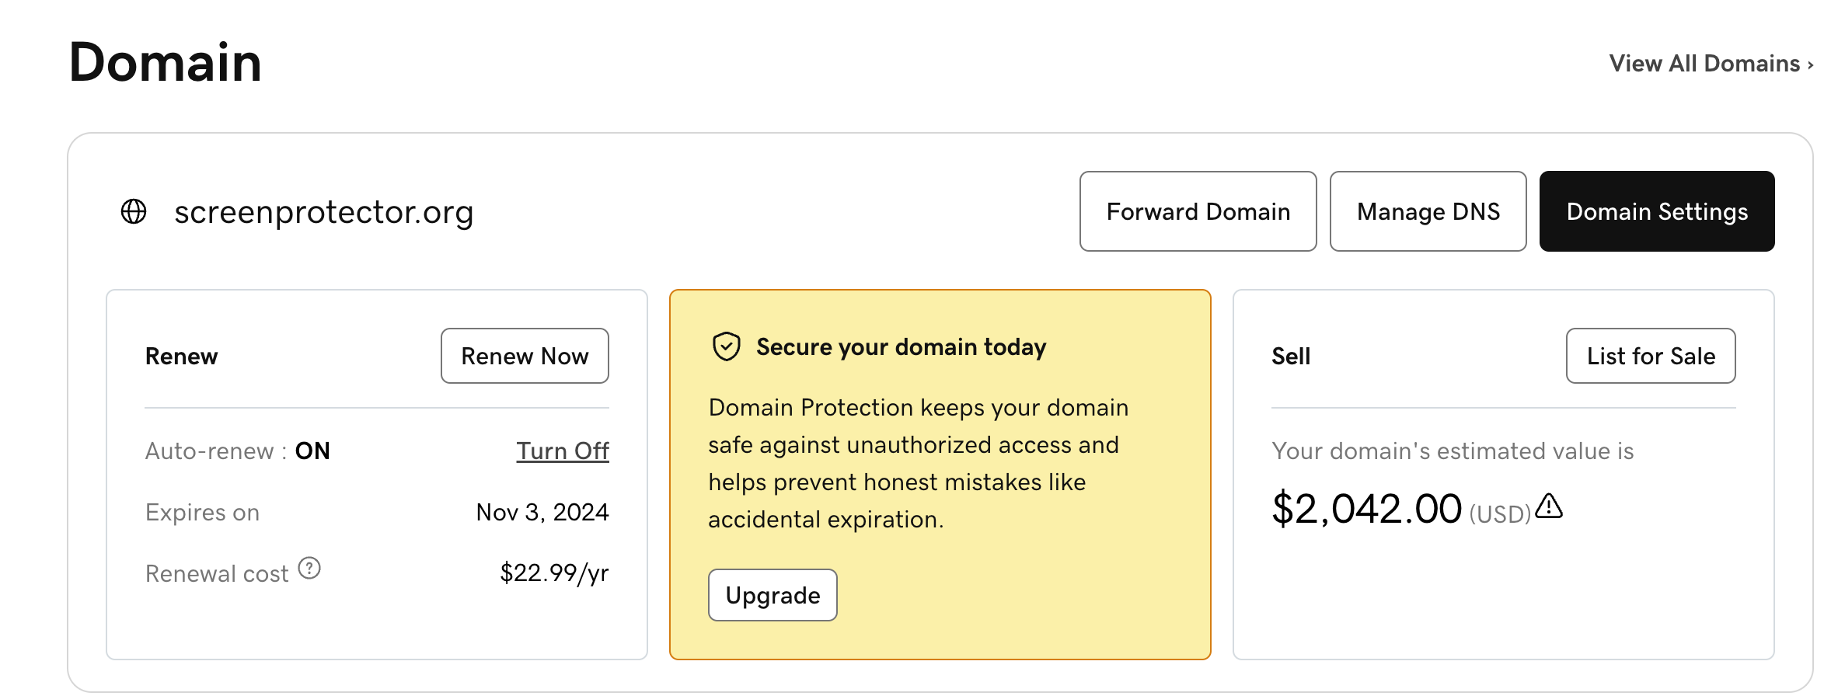This screenshot has width=1845, height=696.
Task: Click the globe icon beside screenprotector.org
Action: pyautogui.click(x=134, y=211)
